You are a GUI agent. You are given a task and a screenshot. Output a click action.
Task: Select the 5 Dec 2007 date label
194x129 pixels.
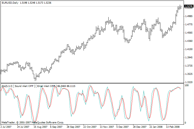[123, 127]
